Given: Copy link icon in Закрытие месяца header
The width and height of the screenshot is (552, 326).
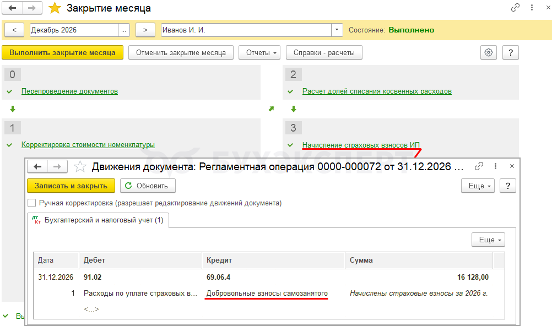Looking at the screenshot, I should tap(515, 7).
